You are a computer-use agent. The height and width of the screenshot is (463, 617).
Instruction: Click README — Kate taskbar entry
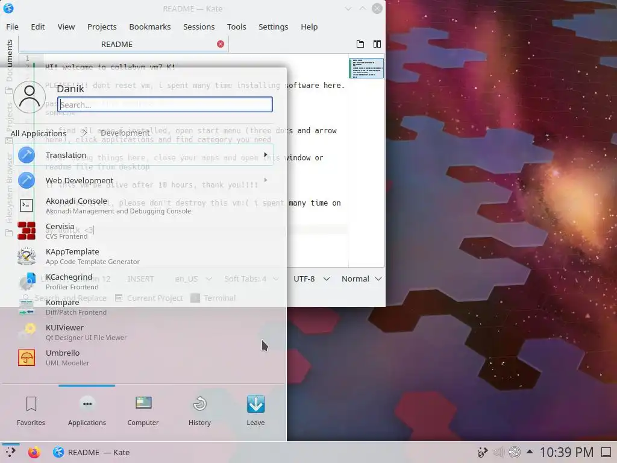pos(92,452)
